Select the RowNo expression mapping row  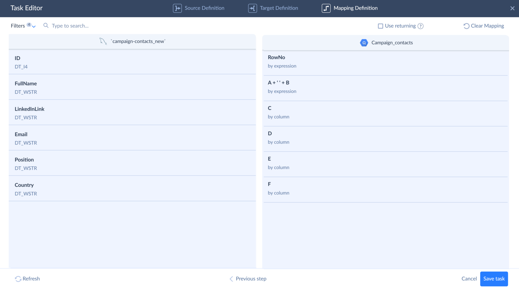pos(385,62)
